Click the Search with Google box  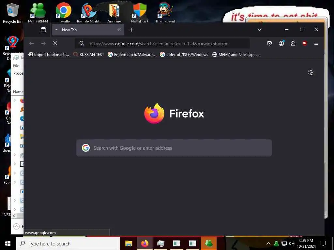174,148
